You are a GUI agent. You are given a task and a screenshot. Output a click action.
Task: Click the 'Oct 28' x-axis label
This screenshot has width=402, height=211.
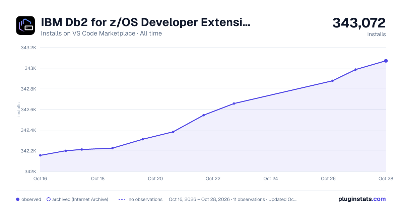(x=385, y=179)
